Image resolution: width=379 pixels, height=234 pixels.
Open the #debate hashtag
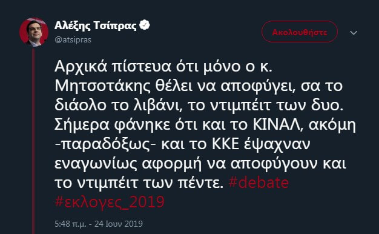tap(259, 182)
